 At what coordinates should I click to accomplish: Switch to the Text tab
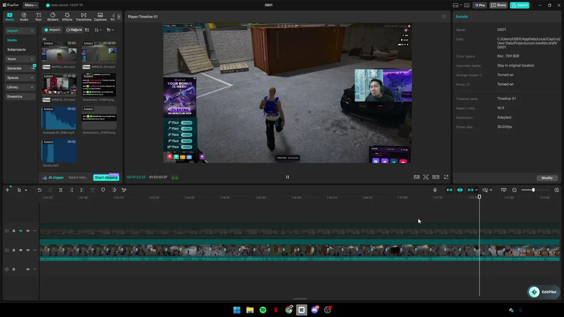pos(38,17)
